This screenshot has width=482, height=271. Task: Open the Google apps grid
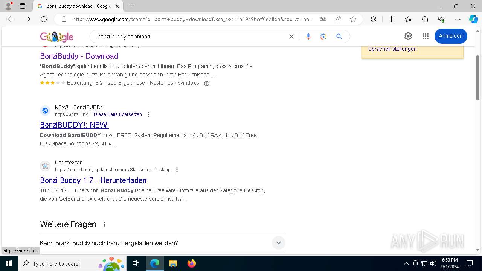pyautogui.click(x=426, y=36)
